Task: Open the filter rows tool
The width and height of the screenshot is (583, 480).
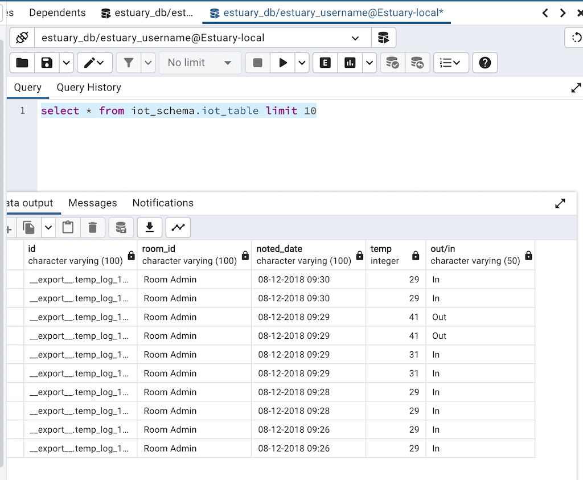Action: 130,63
